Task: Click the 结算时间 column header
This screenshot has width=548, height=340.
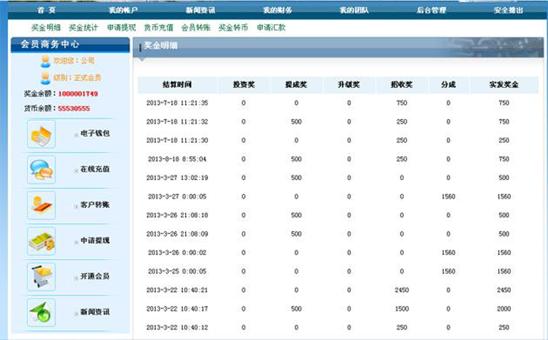Action: [x=177, y=85]
